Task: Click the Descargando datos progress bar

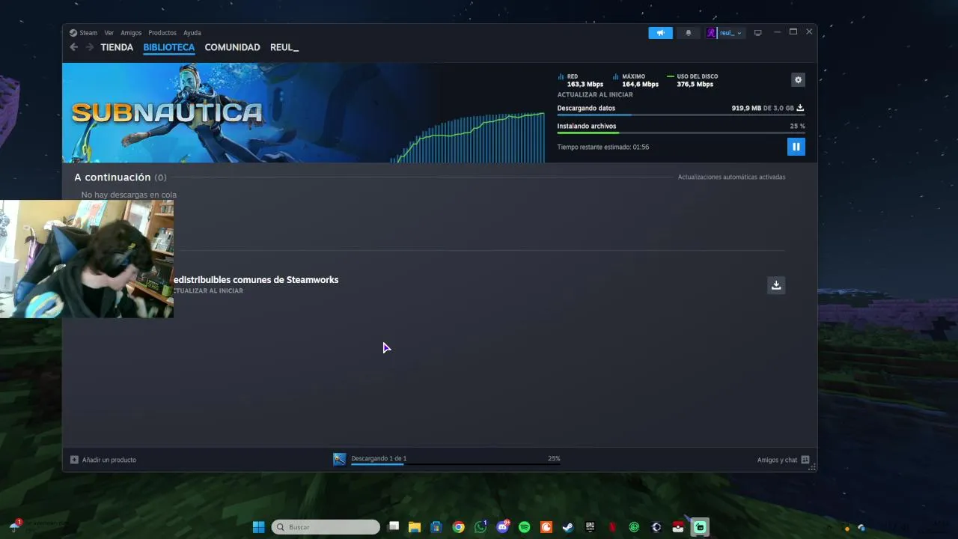Action: point(681,115)
